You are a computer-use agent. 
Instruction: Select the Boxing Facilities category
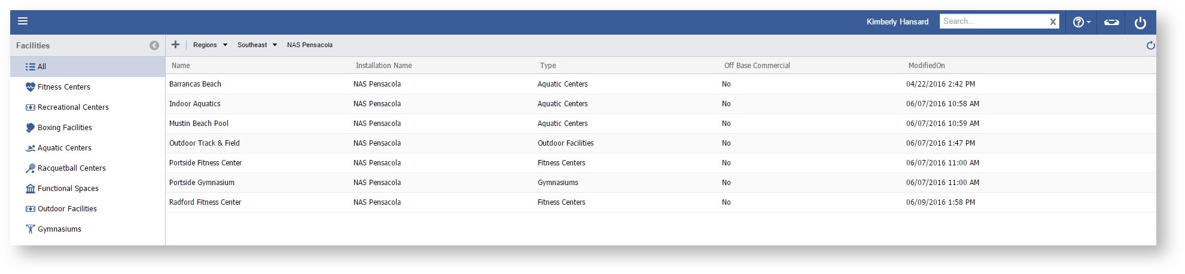click(x=65, y=128)
